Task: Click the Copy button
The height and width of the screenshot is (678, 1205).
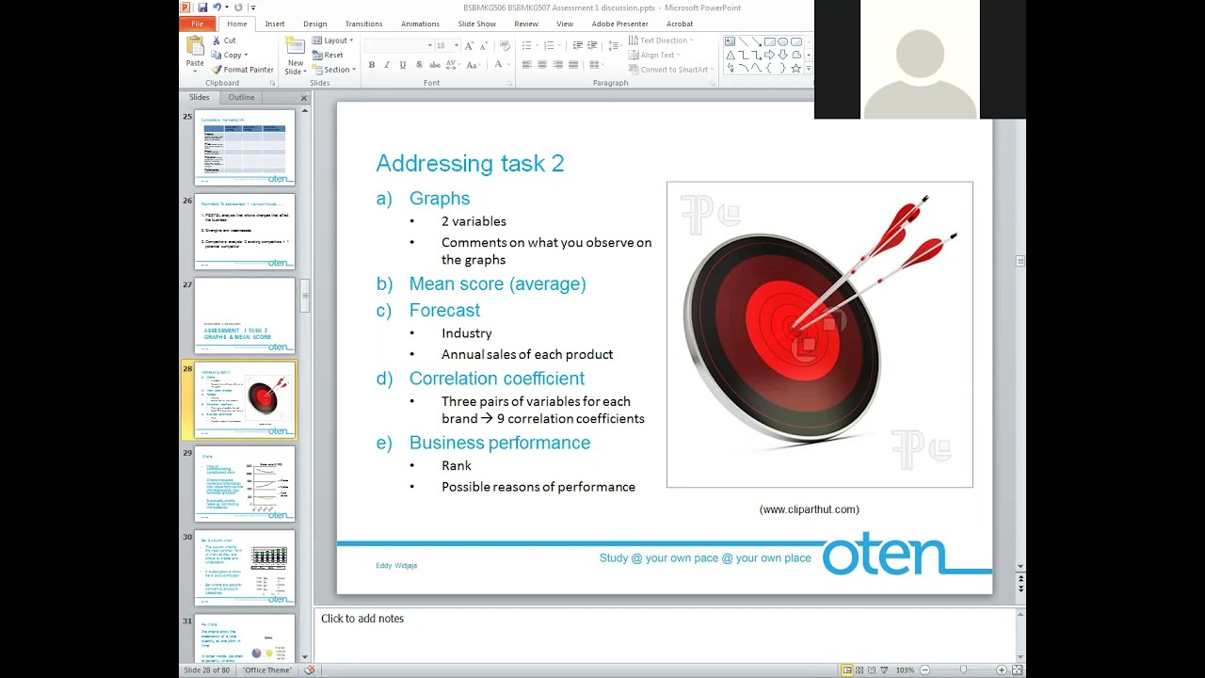Action: coord(230,55)
